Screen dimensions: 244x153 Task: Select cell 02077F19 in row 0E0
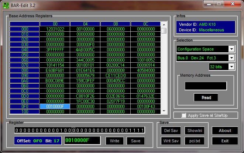pyautogui.click(x=116, y=101)
